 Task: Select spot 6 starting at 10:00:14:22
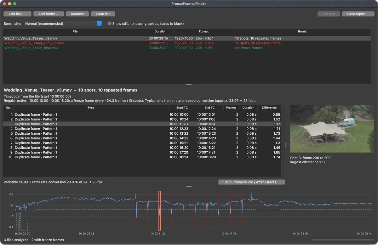[x=142, y=138]
